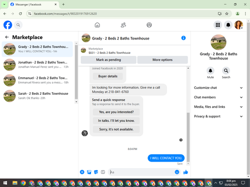Screen dimensions: 250x187
Task: Expand Chat members section
Action: tap(218, 97)
